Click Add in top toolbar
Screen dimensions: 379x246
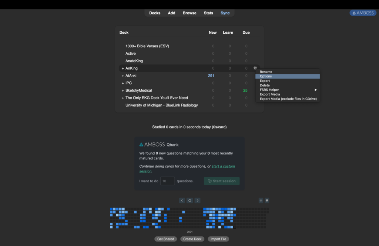coord(172,13)
